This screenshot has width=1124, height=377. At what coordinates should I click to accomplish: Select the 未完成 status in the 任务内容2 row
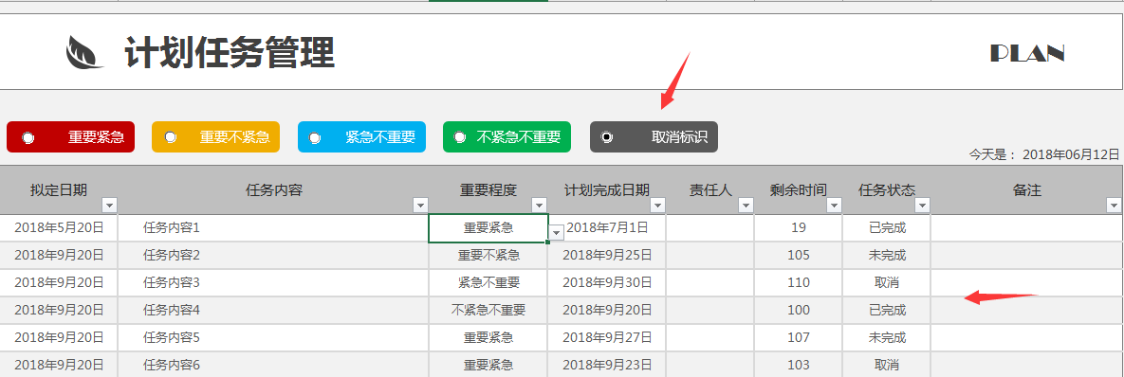pos(887,256)
